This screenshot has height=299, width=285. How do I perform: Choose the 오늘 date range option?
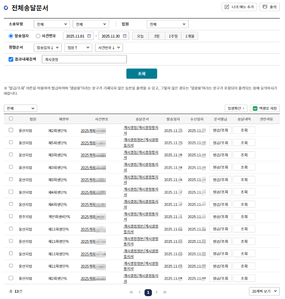[x=141, y=36]
